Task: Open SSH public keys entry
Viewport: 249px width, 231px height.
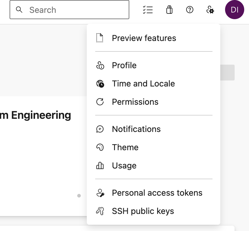Action: coord(154,211)
